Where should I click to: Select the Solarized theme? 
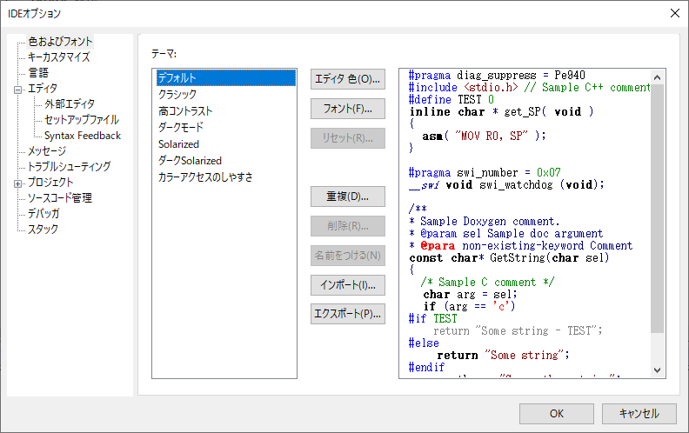click(178, 144)
